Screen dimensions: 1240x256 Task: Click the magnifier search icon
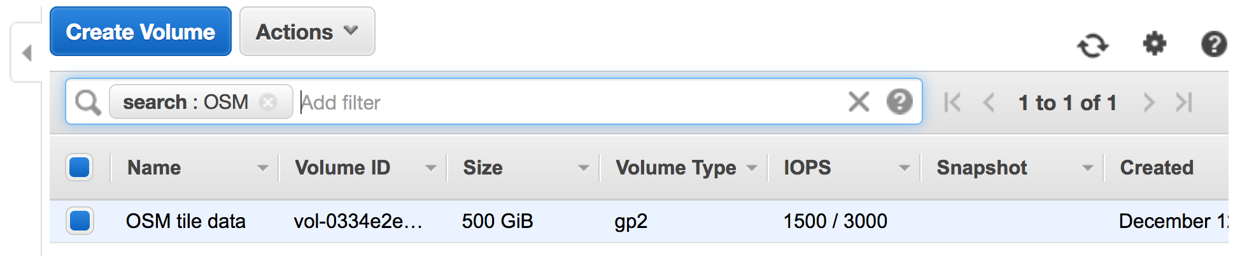(88, 102)
